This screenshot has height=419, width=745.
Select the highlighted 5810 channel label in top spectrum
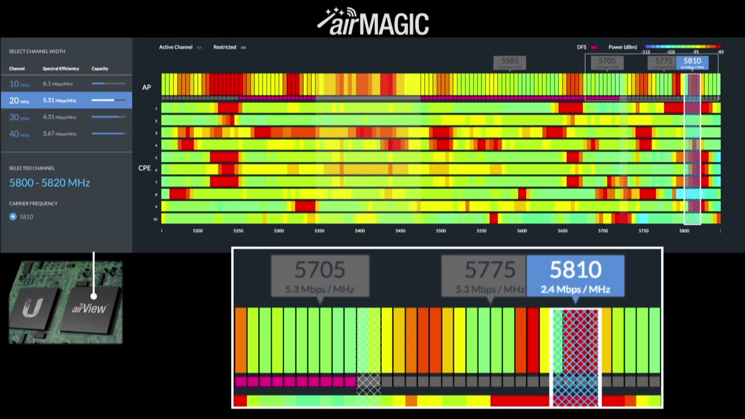[x=692, y=62]
